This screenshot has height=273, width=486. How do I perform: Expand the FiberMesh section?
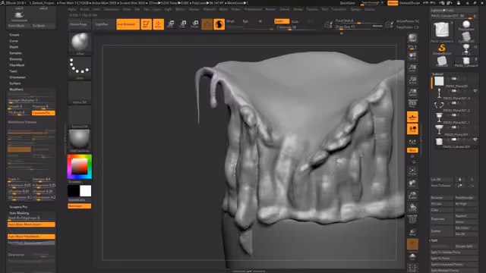tap(17, 65)
